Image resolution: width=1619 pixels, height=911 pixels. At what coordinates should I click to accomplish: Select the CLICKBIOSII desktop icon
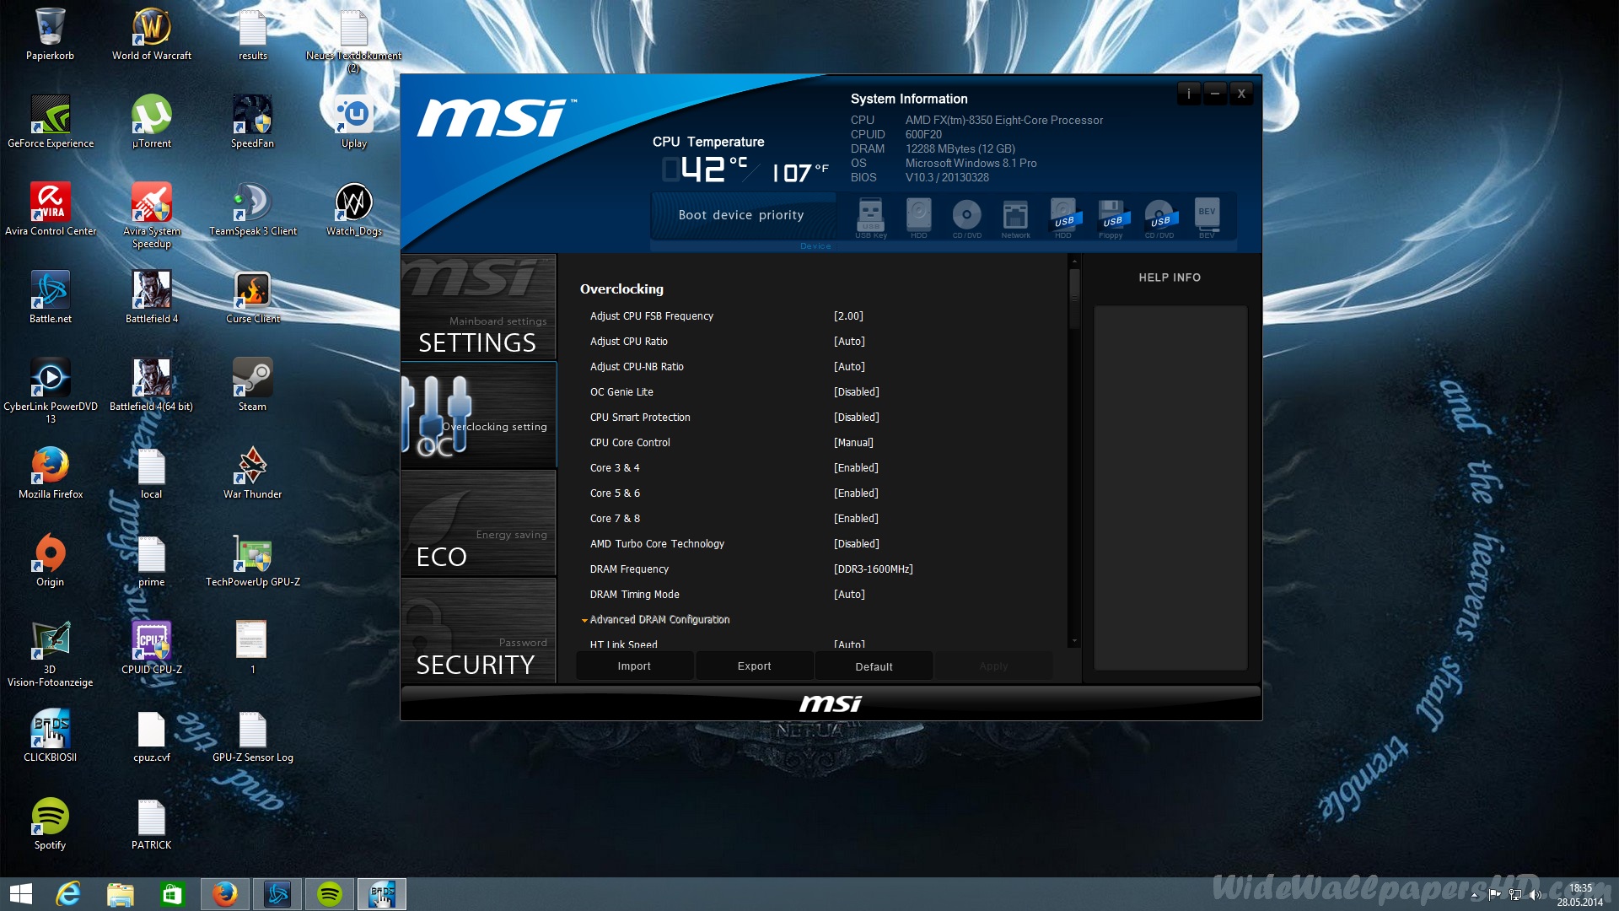(x=51, y=736)
